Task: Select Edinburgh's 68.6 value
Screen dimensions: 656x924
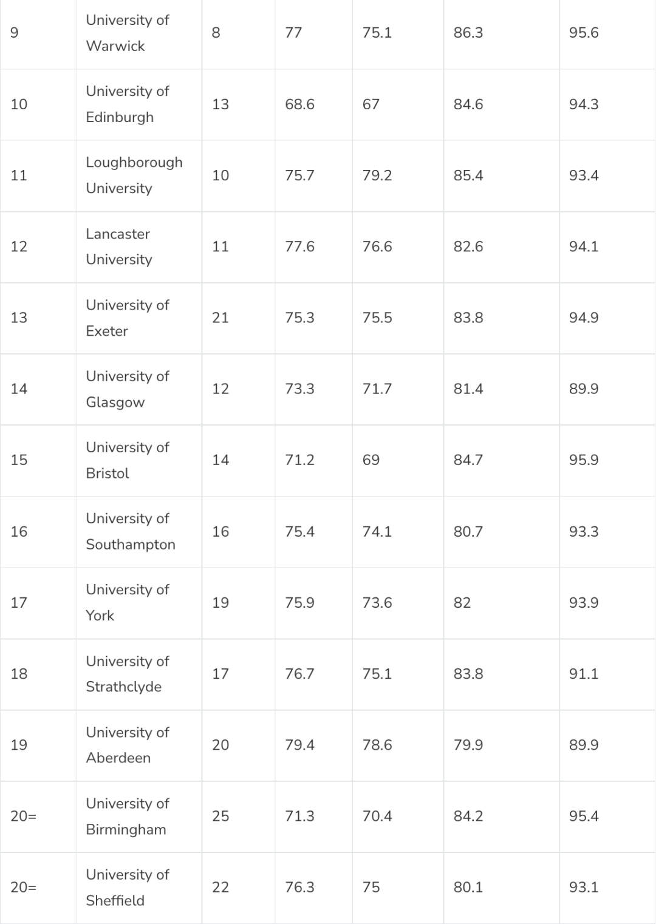Action: [x=299, y=104]
